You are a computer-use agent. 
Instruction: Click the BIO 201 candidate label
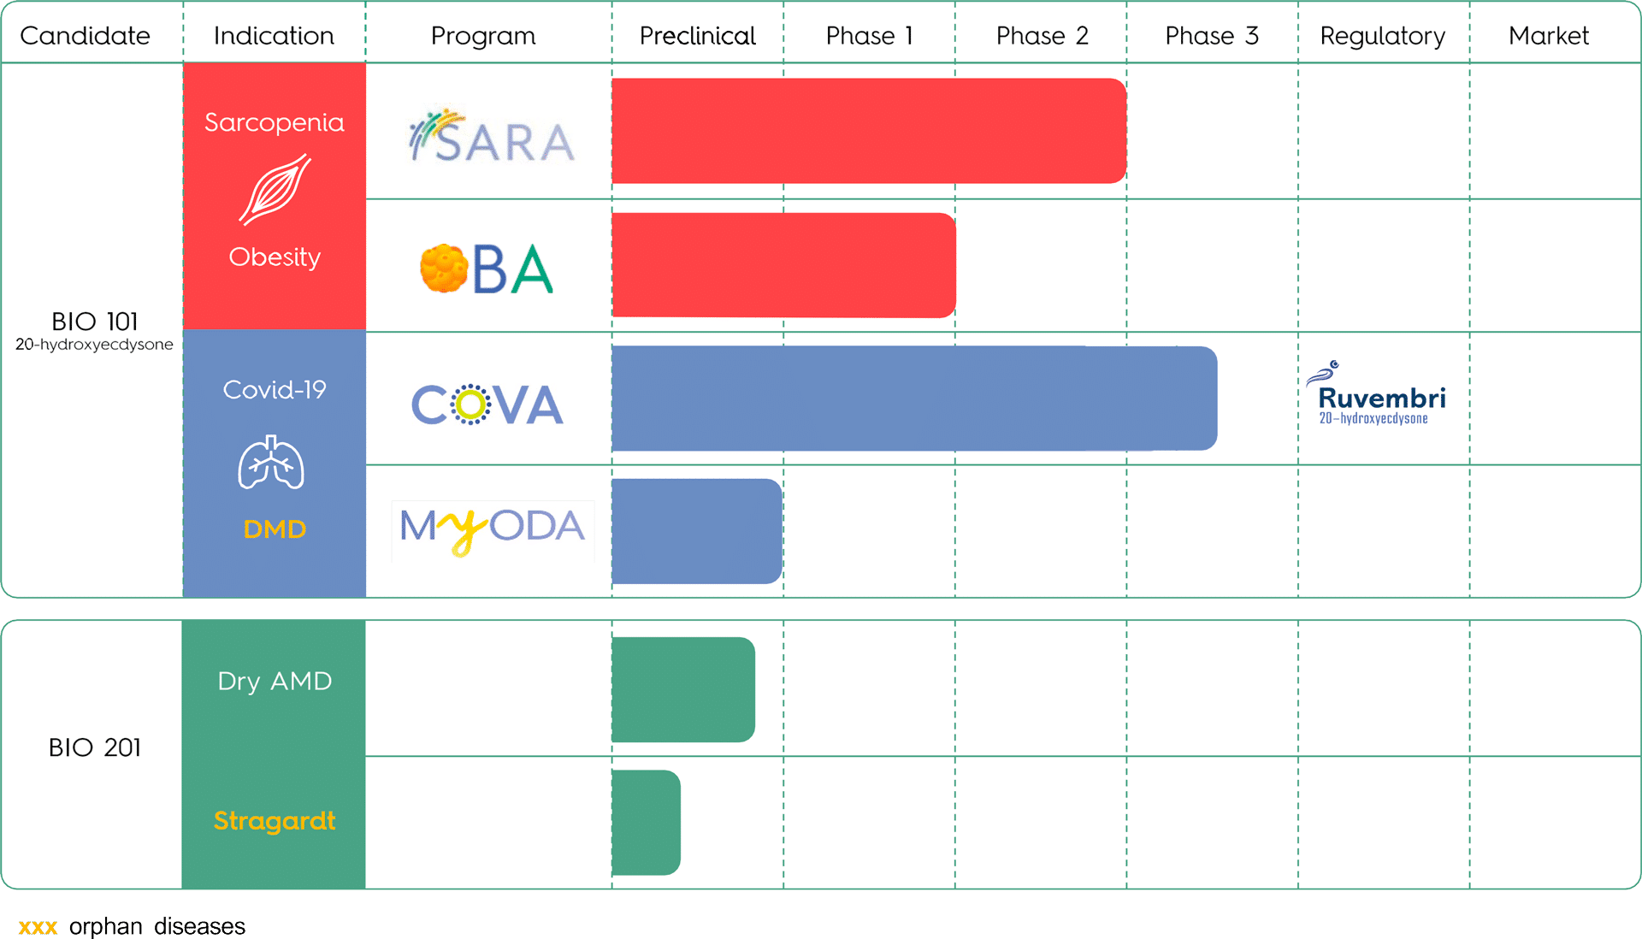[94, 747]
